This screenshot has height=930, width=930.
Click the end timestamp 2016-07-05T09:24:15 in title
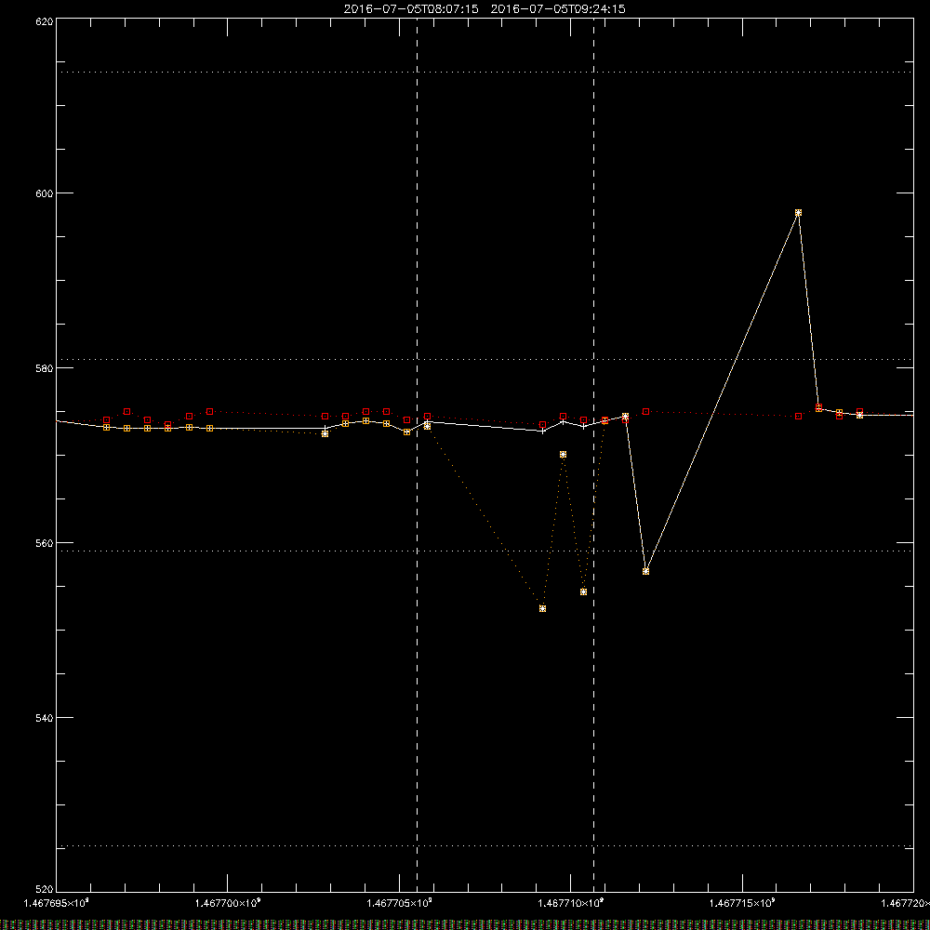tap(558, 9)
